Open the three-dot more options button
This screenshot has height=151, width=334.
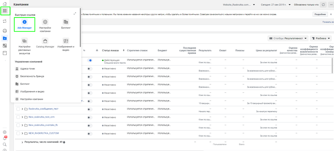tap(331, 5)
